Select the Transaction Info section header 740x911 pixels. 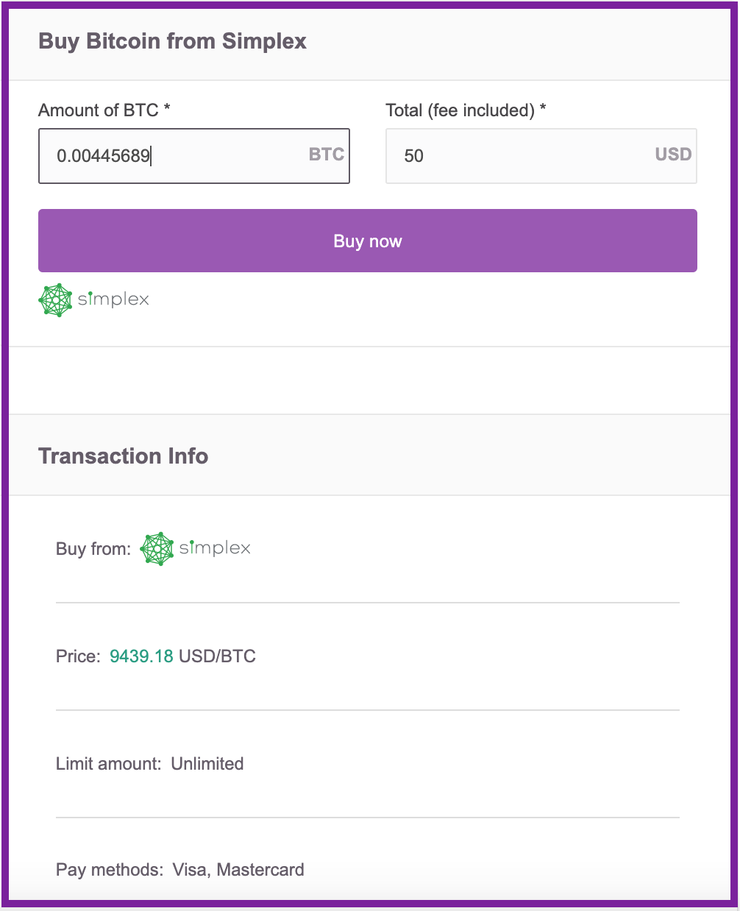(123, 455)
